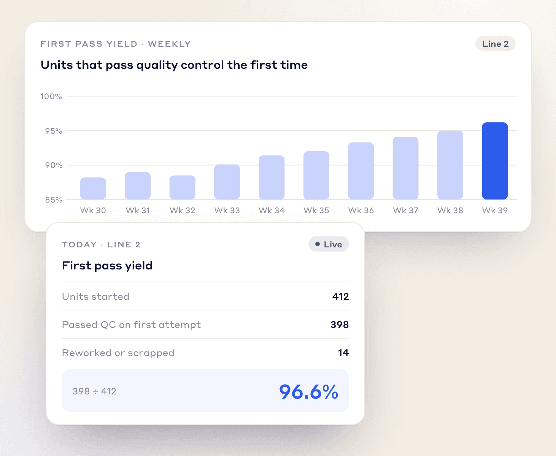Click the dark dot in Live pill

point(318,244)
